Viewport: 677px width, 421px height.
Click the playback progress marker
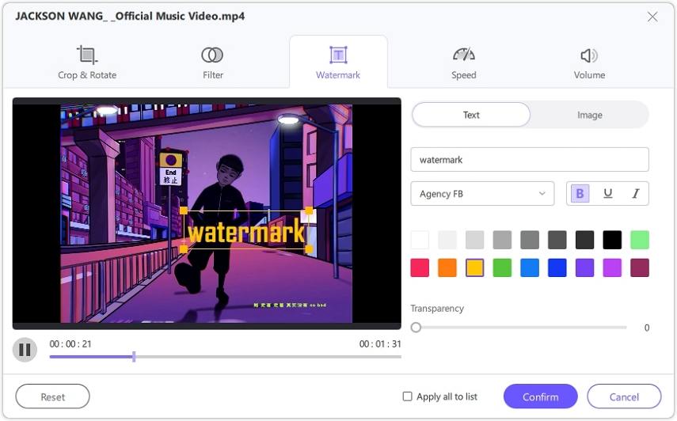pyautogui.click(x=134, y=357)
